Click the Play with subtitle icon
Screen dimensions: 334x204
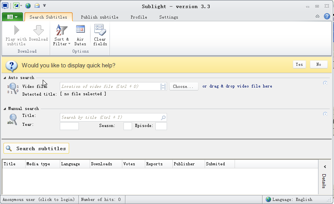17,30
